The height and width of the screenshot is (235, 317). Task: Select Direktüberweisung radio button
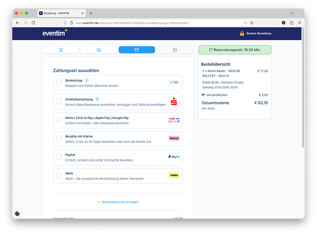pos(59,101)
